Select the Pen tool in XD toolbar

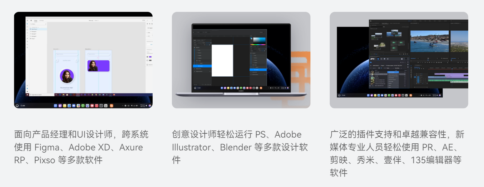click(27, 38)
